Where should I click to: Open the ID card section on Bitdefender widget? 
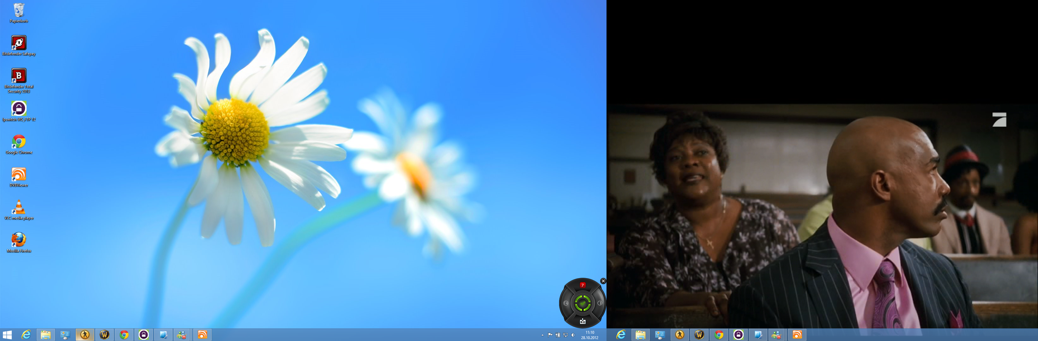tap(583, 321)
